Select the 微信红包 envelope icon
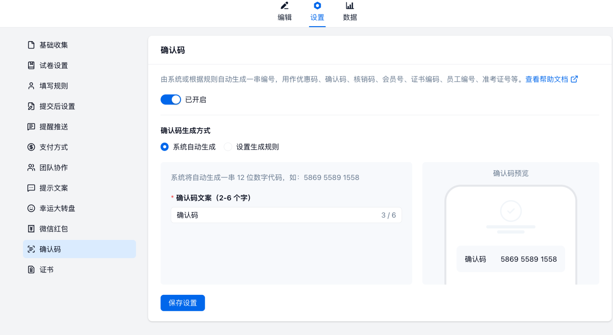613x335 pixels. coord(31,229)
